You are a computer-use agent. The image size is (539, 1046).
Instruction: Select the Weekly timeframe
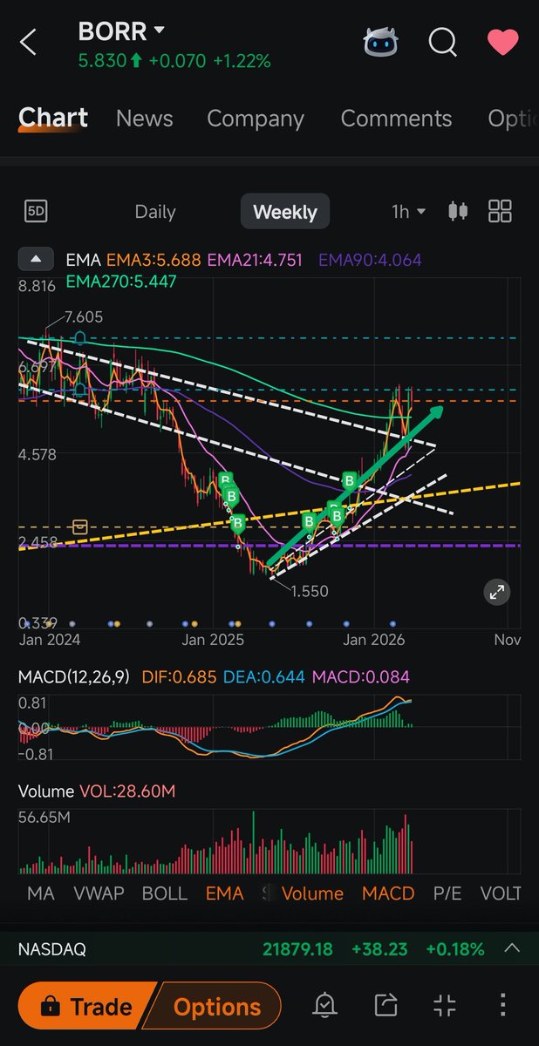coord(285,212)
